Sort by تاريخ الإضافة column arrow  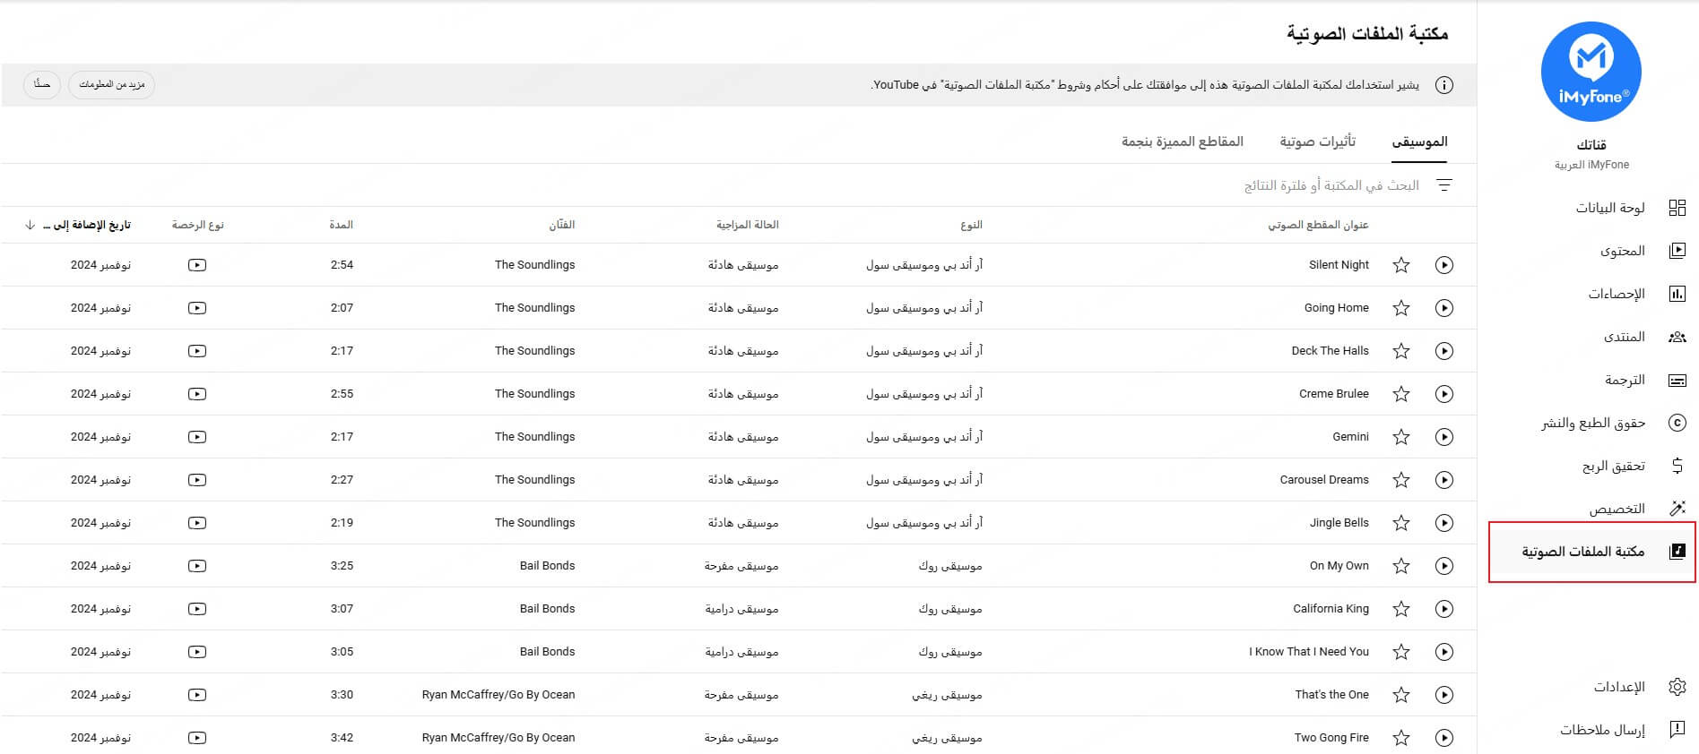point(30,225)
